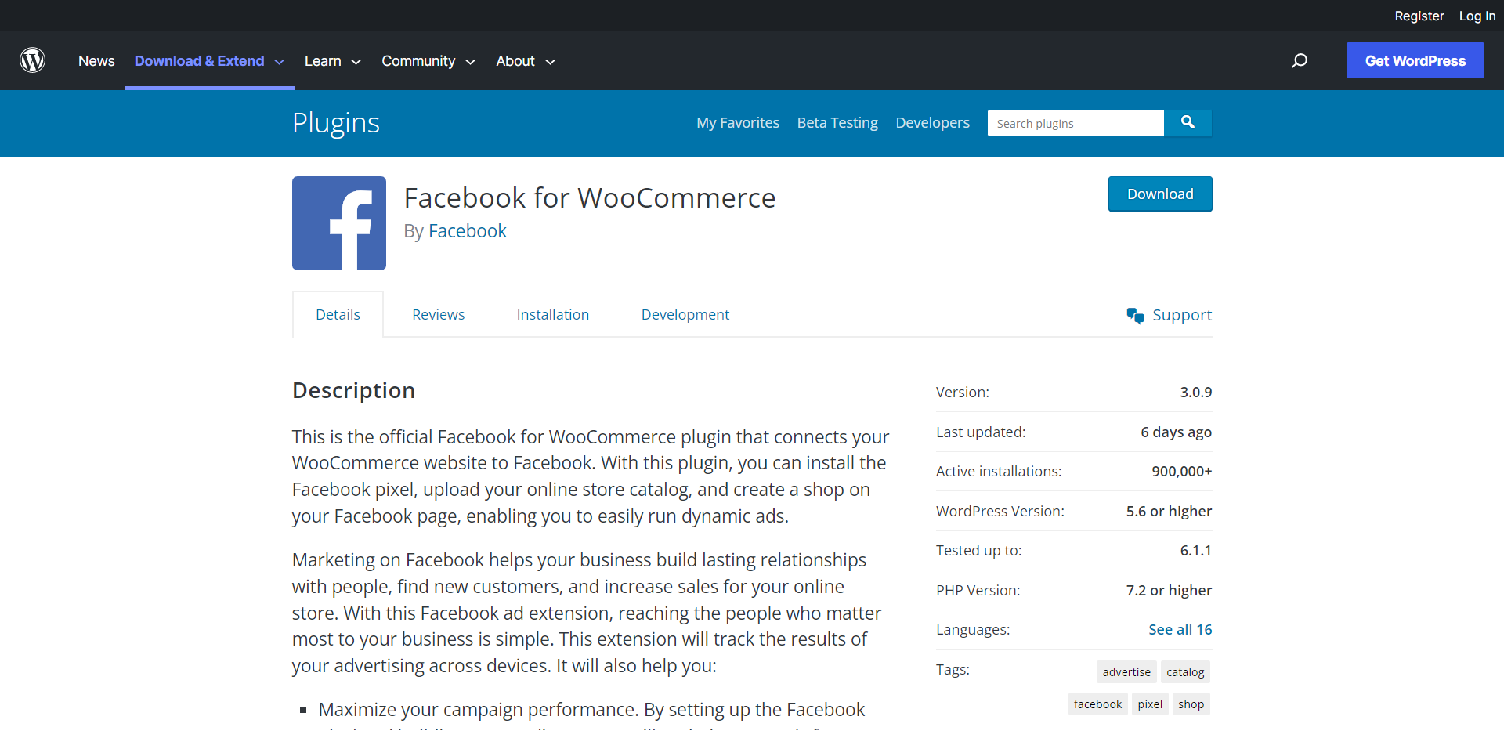Switch to the Installation tab
Viewport: 1504px width, 731px height.
click(552, 314)
